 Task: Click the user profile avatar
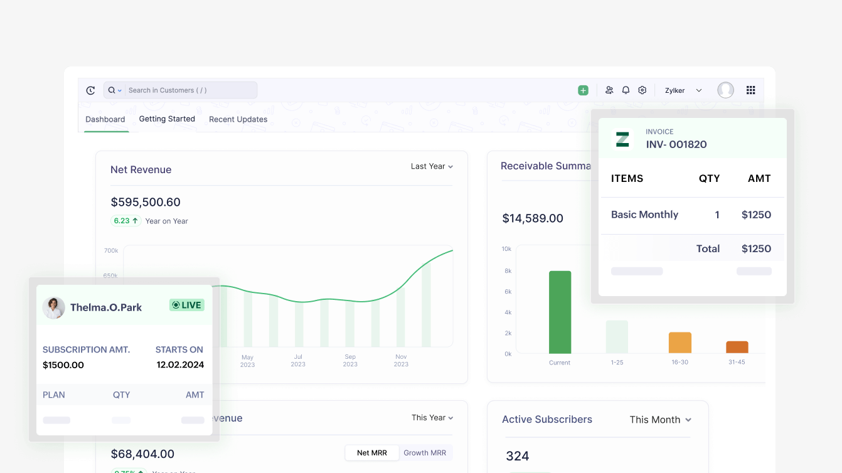pyautogui.click(x=725, y=90)
